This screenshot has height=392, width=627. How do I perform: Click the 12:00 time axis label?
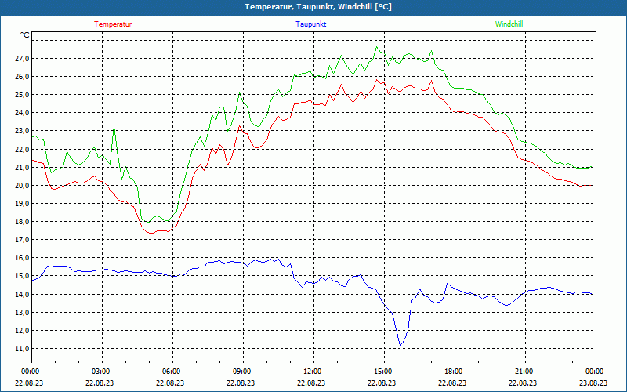coord(311,372)
